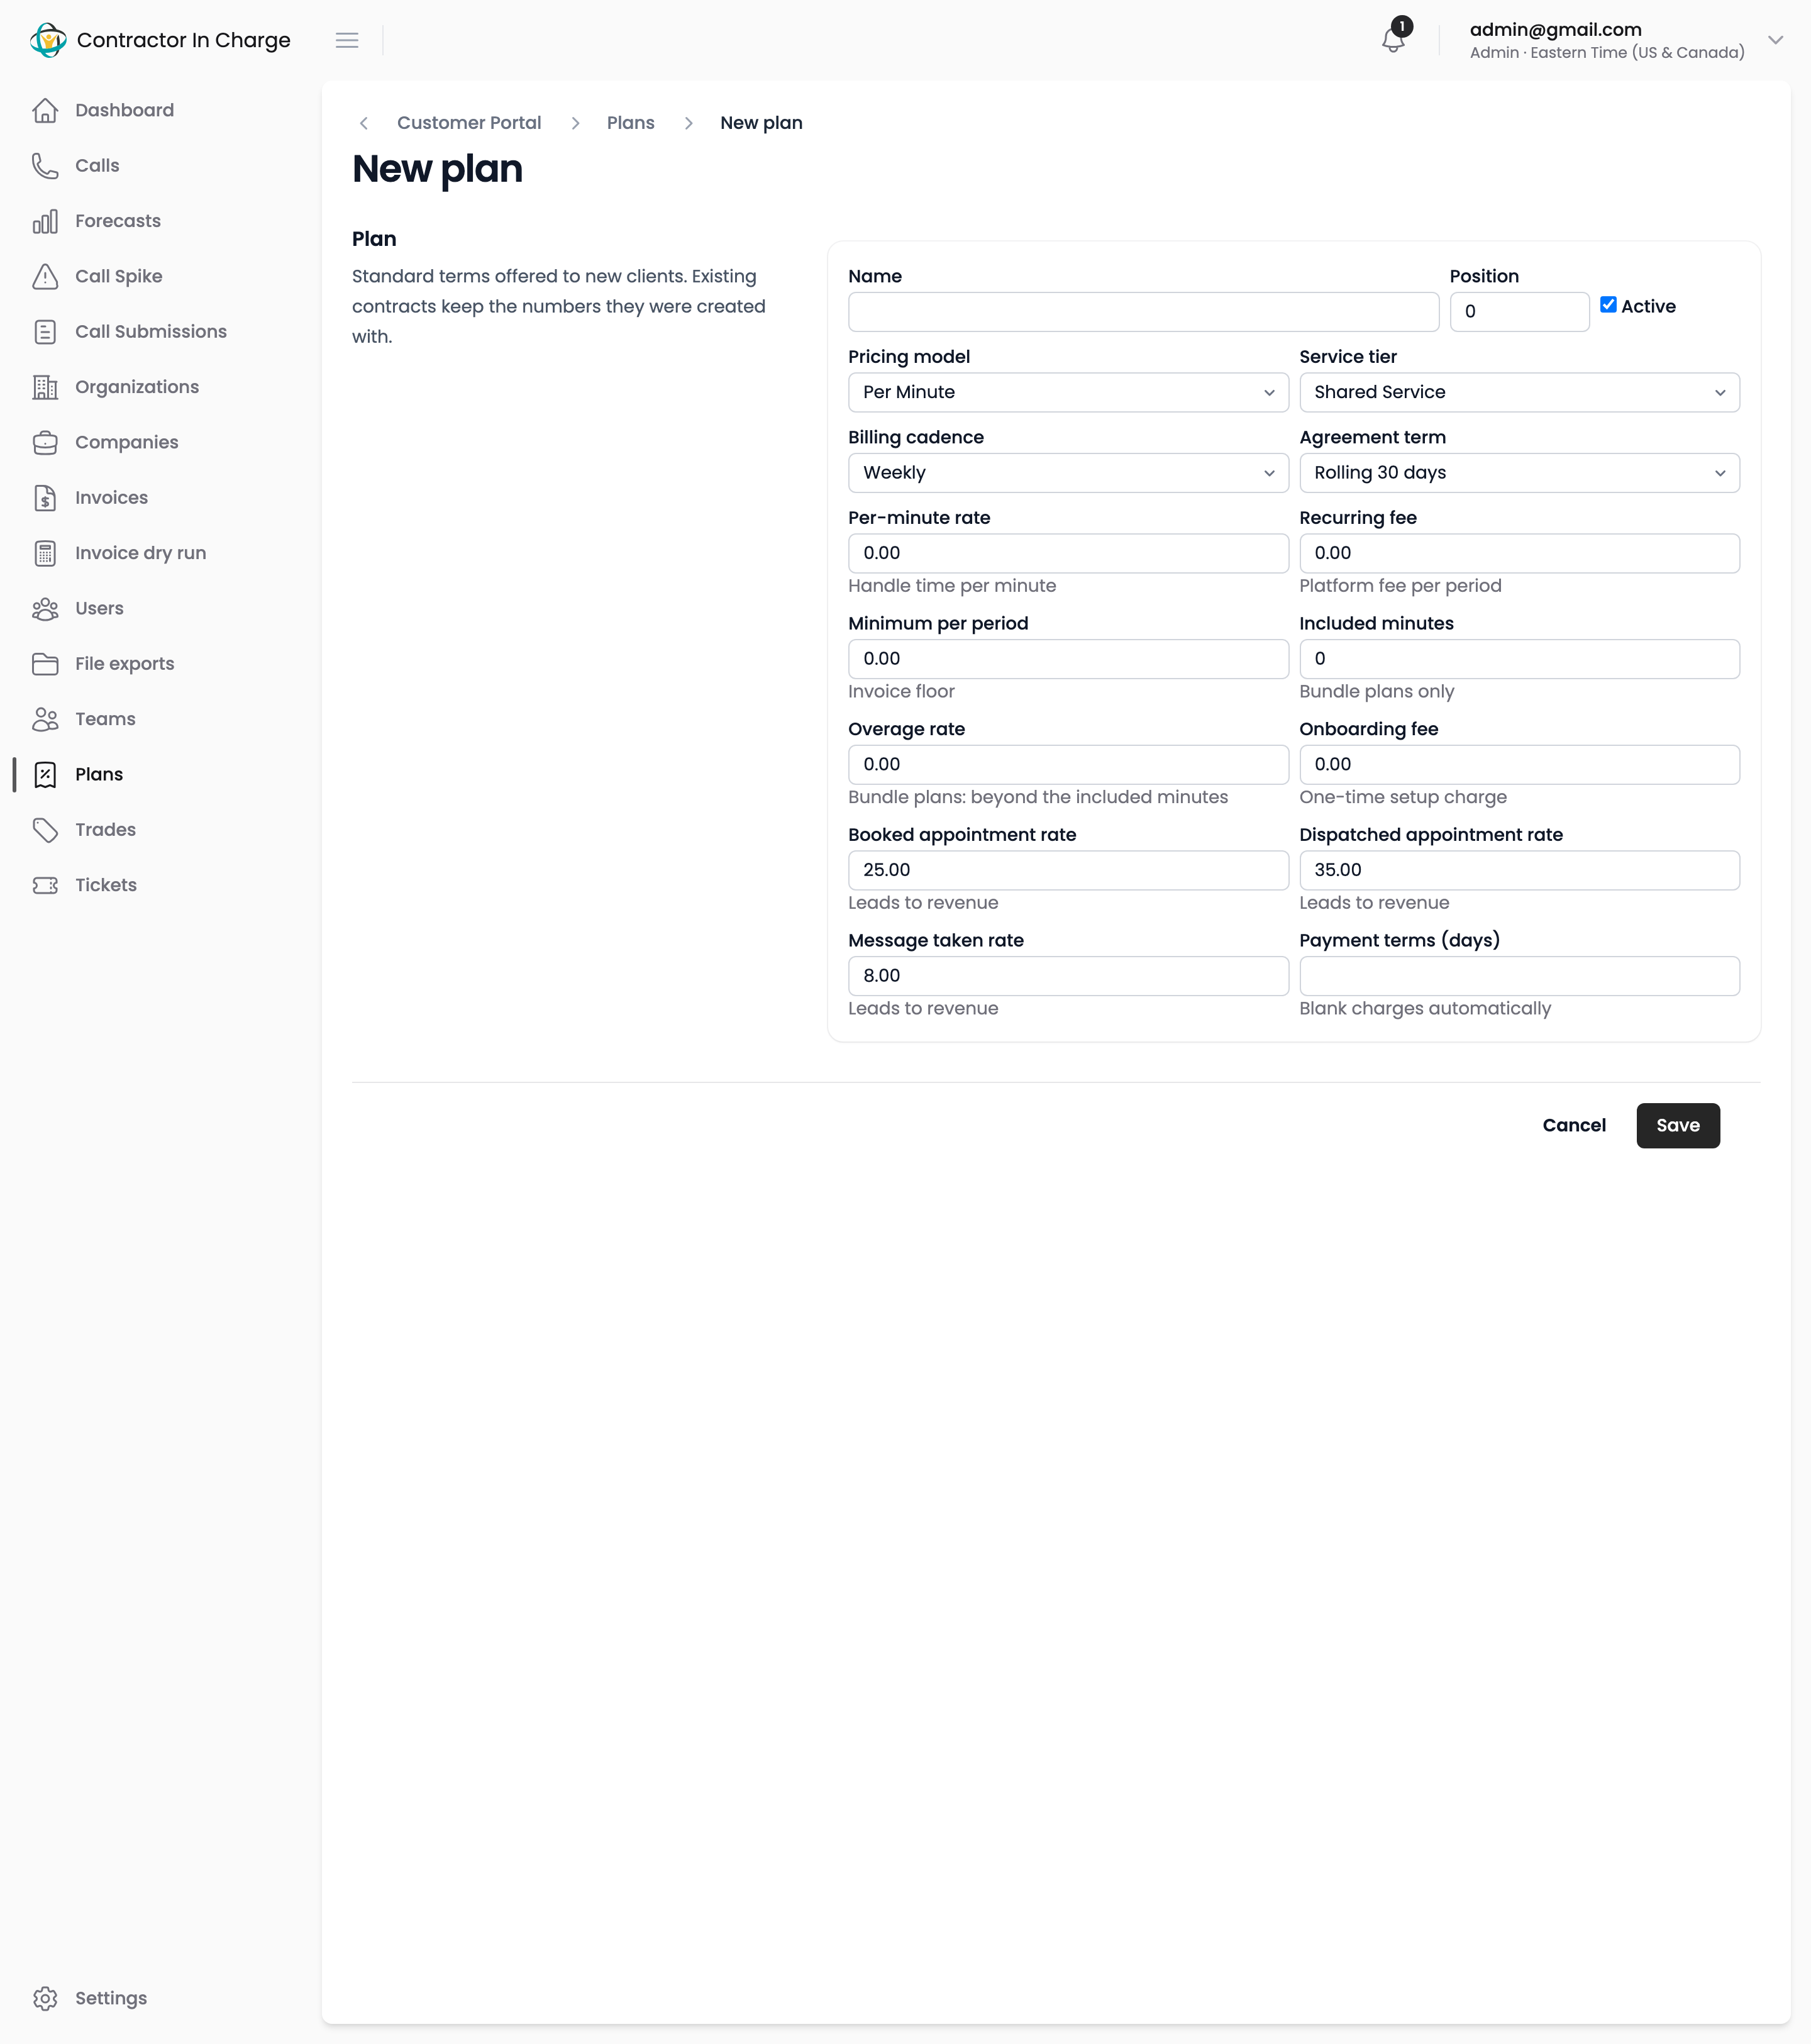The width and height of the screenshot is (1811, 2044).
Task: Click the Cancel button
Action: click(1574, 1125)
